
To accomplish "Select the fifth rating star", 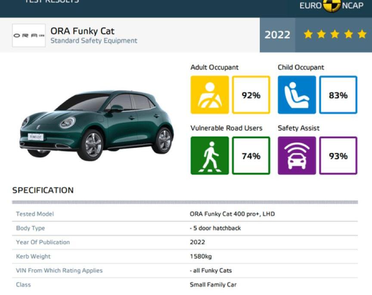I will coord(362,34).
